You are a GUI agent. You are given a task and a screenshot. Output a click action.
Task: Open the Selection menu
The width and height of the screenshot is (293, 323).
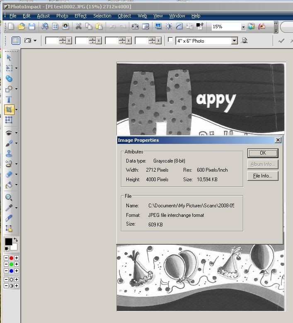click(102, 16)
